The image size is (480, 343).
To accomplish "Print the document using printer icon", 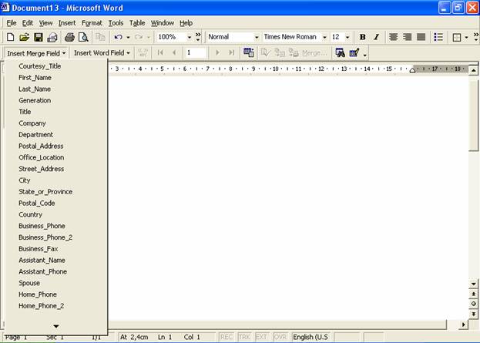I will point(69,37).
